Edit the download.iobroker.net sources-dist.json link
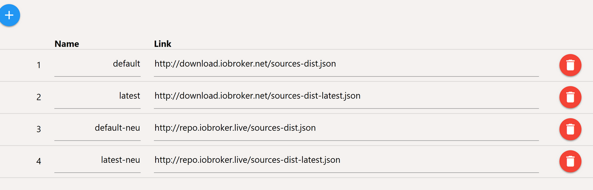The image size is (593, 190). [346, 64]
